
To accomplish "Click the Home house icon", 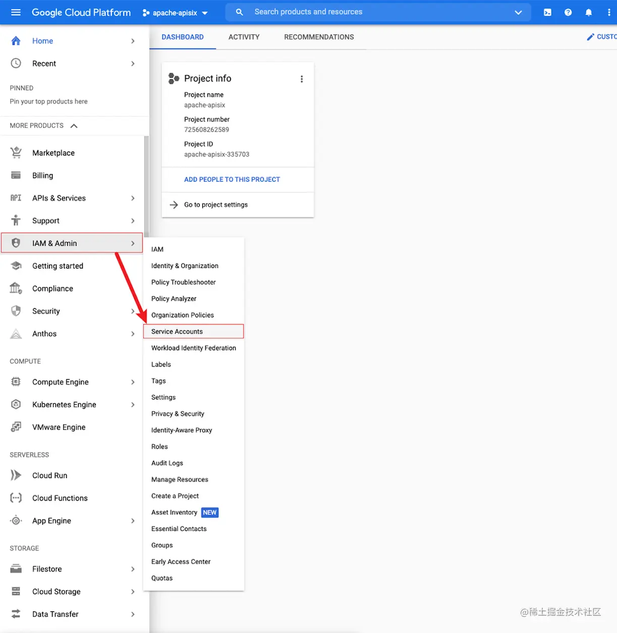I will (x=16, y=41).
